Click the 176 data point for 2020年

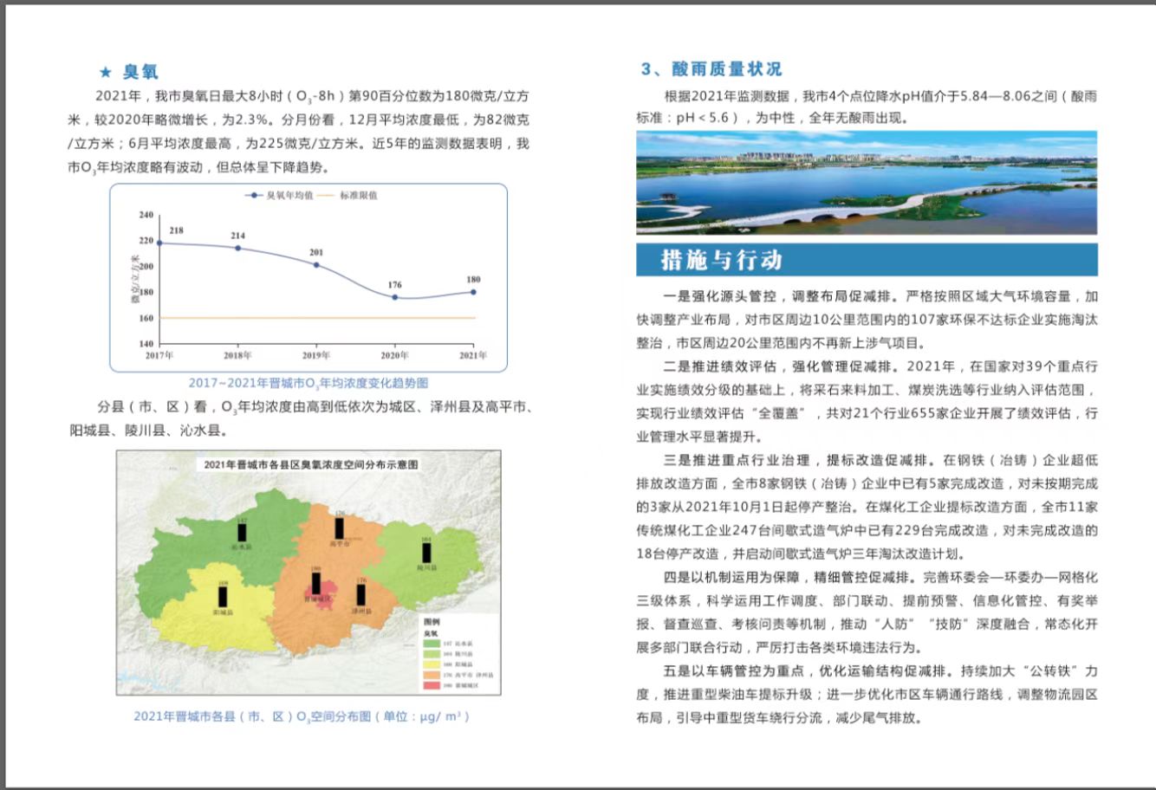click(x=395, y=297)
